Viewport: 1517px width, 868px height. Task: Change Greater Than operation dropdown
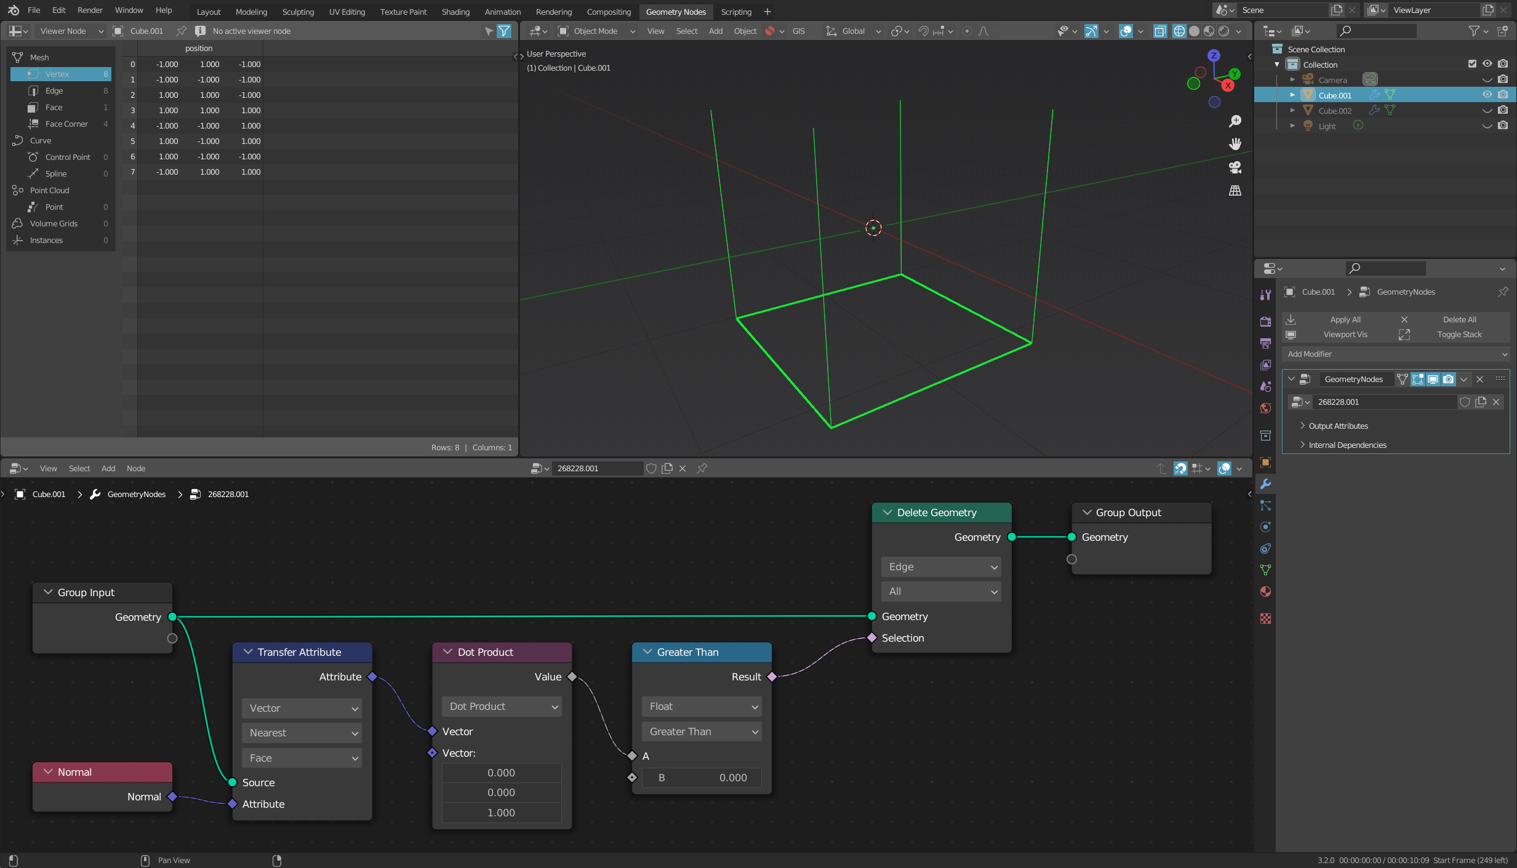click(700, 731)
